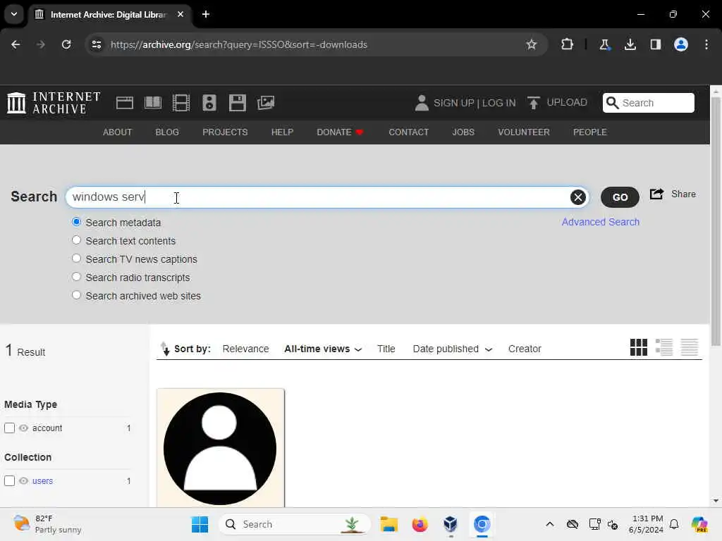Select the Search text contents option
This screenshot has height=541, width=722.
coord(76,241)
